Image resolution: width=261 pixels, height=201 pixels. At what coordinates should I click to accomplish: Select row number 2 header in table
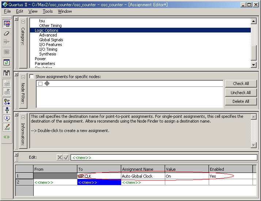24,182
